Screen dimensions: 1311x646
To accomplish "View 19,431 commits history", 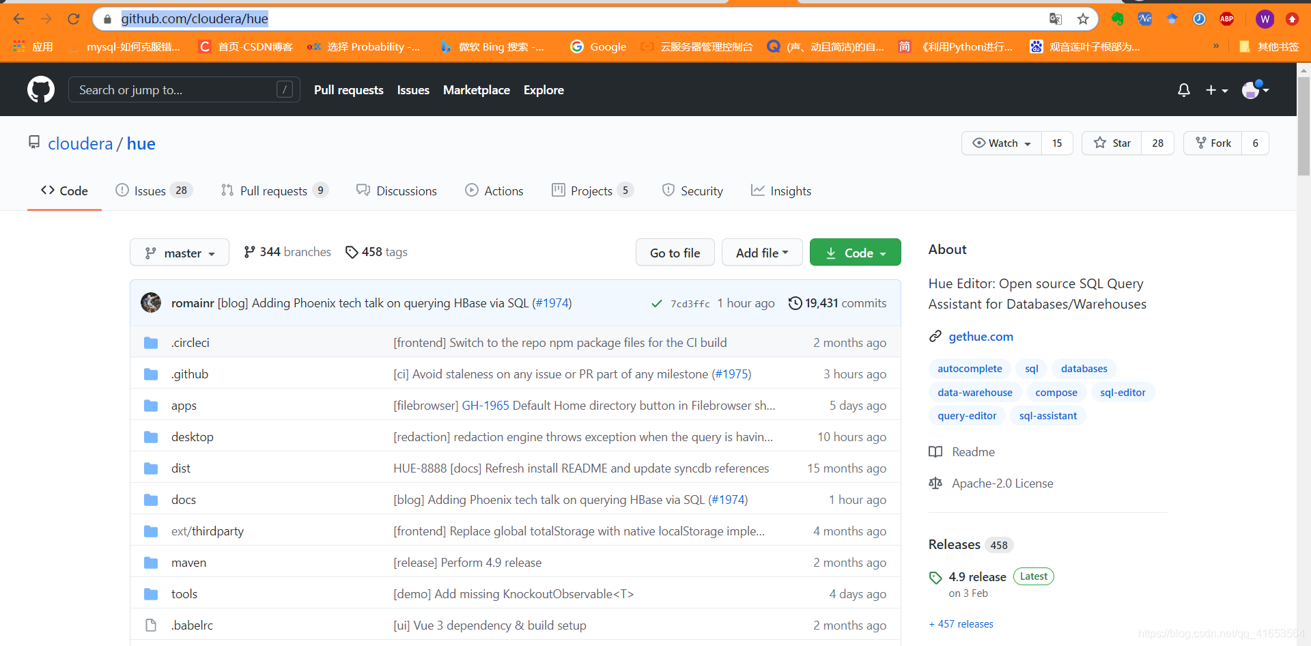I will [837, 303].
